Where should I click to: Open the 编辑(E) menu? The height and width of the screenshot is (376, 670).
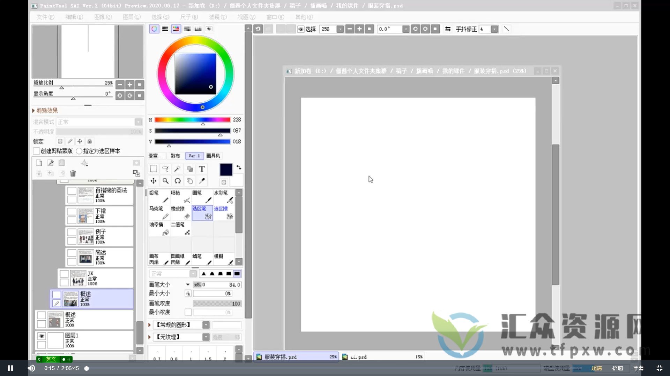74,17
